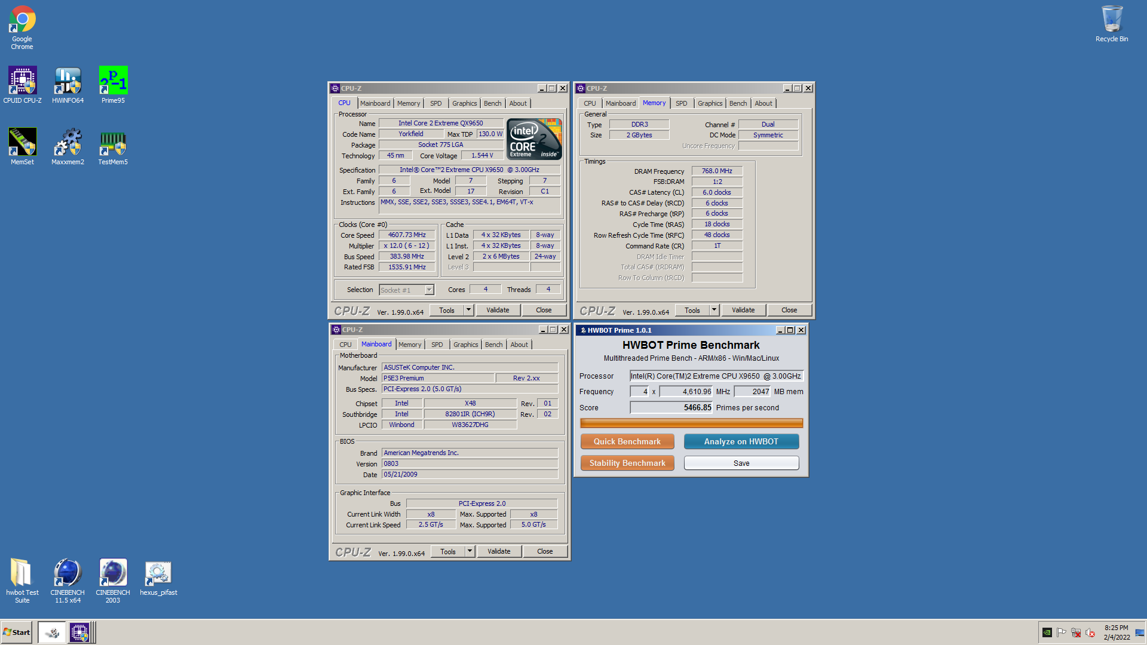The width and height of the screenshot is (1147, 645).
Task: Click the DRAM Frequency value 768.0 MHz
Action: [x=717, y=171]
